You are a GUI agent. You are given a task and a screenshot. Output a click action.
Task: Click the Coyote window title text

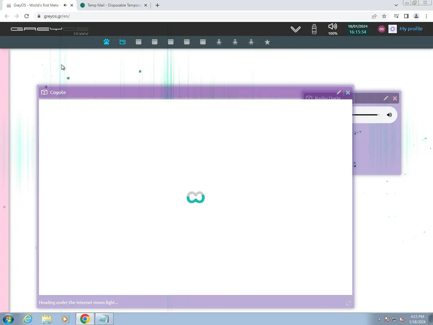coord(58,92)
